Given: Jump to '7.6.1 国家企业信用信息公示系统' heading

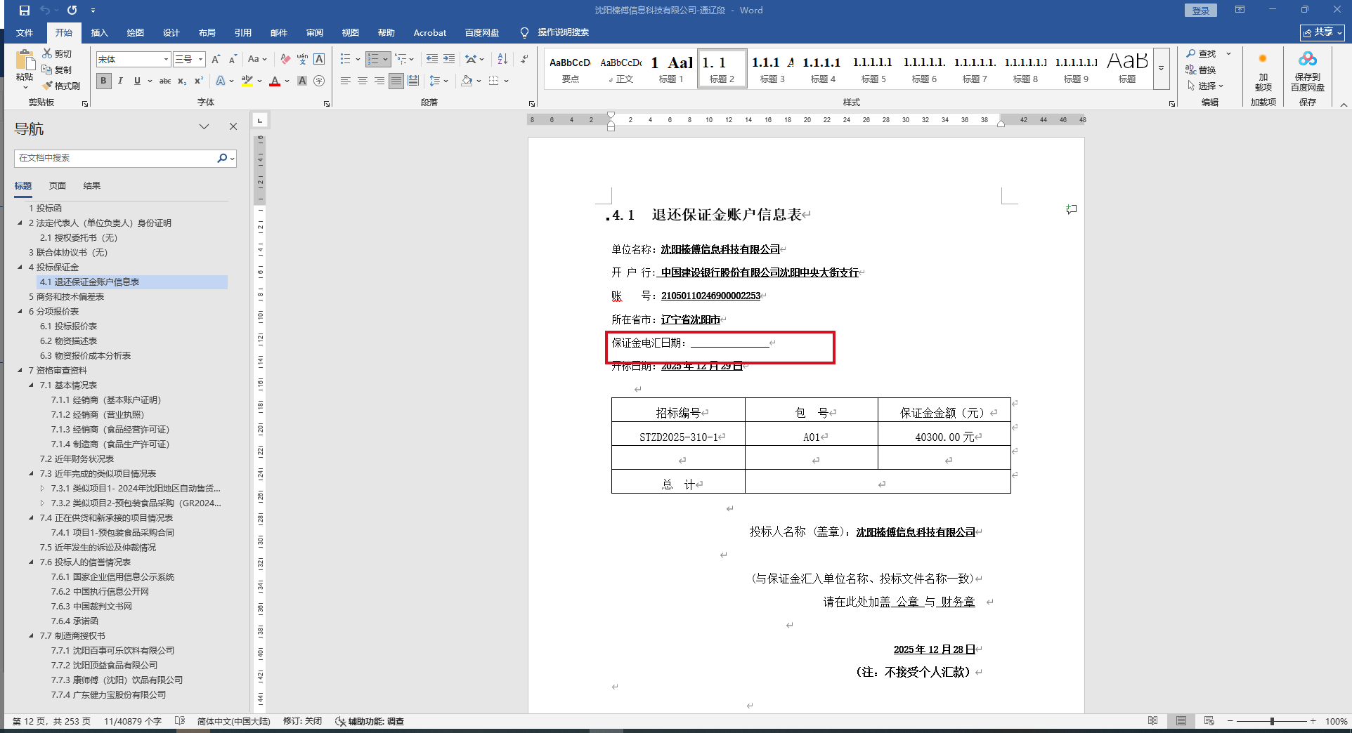Looking at the screenshot, I should pyautogui.click(x=112, y=577).
